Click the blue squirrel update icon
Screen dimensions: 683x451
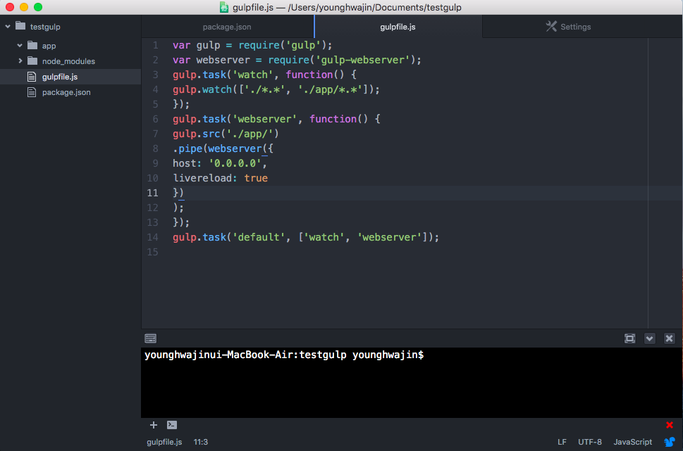670,442
